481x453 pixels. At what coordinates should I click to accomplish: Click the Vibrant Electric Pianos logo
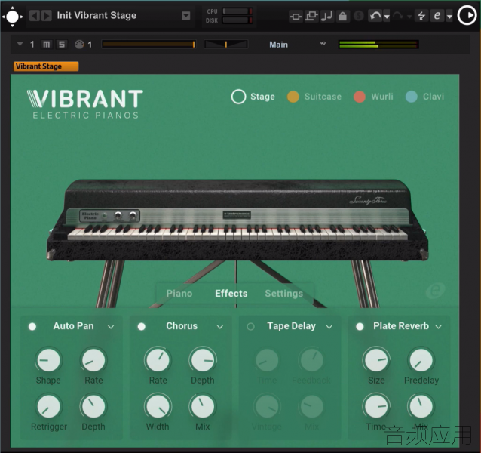(85, 103)
